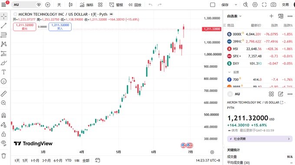
Task: Open MU details grid icon
Action: (x=271, y=94)
